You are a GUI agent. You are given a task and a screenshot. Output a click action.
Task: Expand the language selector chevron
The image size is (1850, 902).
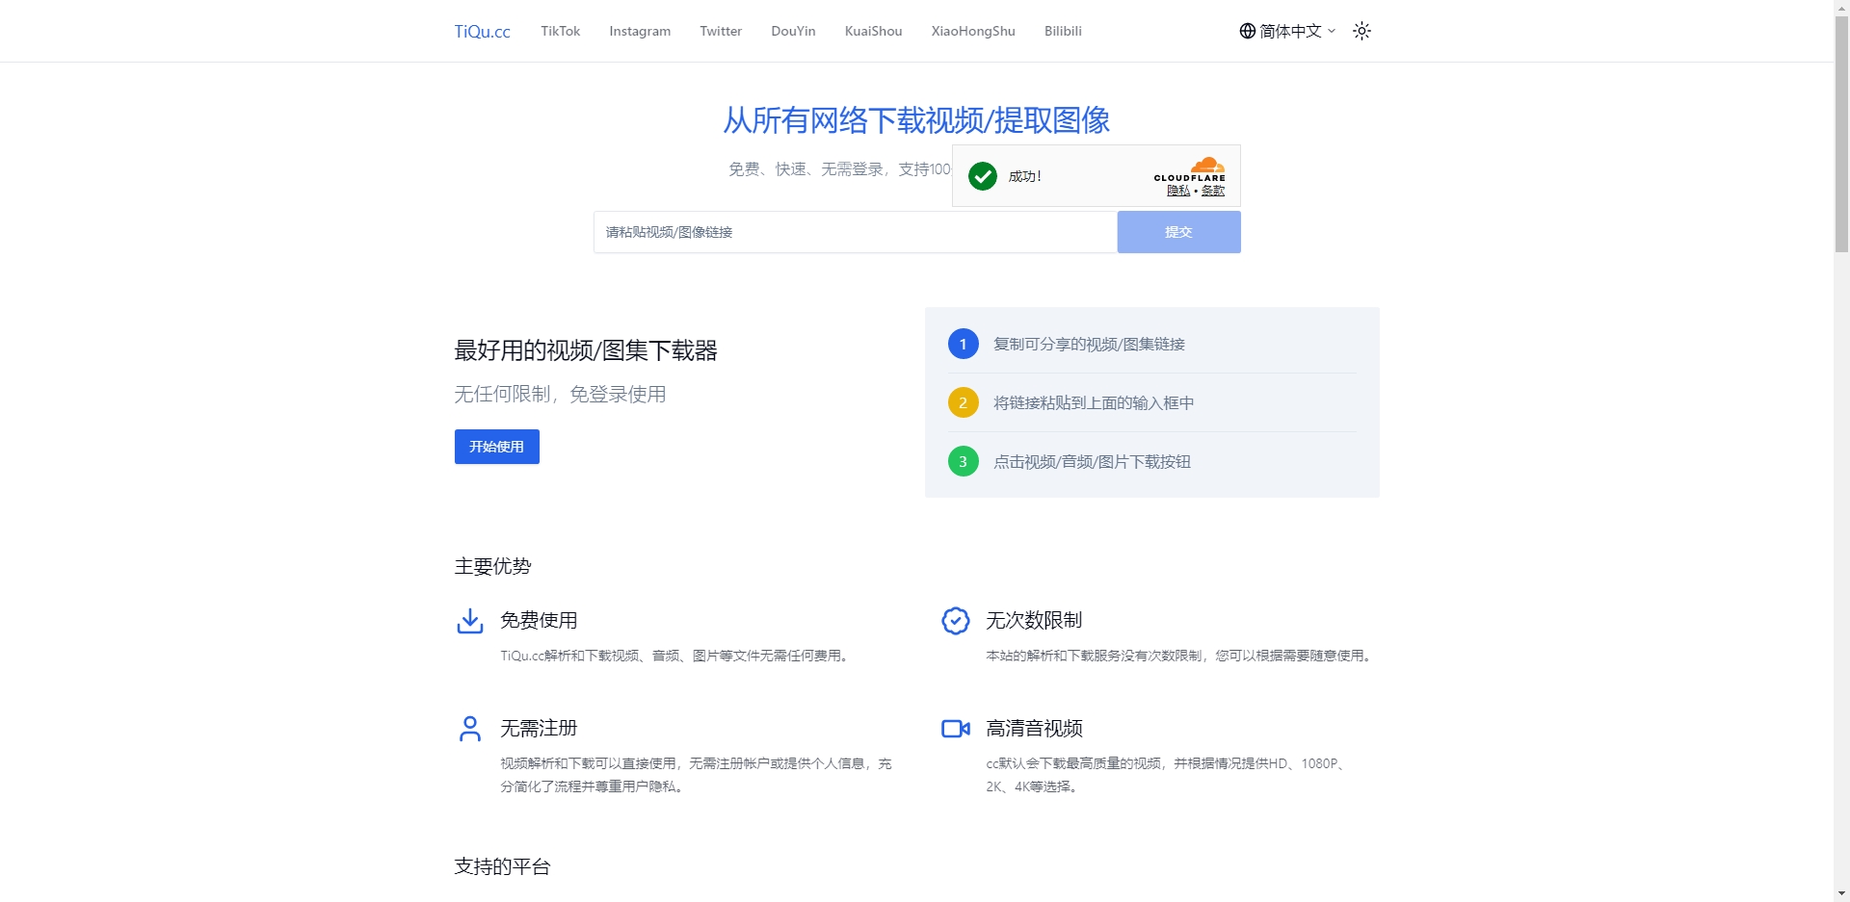pos(1332,31)
